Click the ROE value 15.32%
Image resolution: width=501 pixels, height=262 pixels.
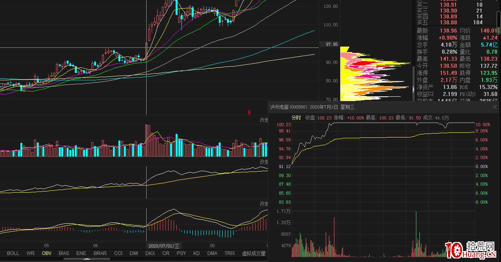(488, 87)
